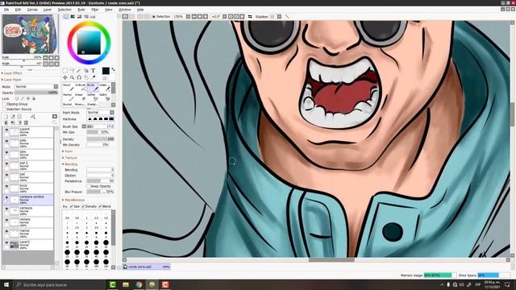The width and height of the screenshot is (516, 290).
Task: Open the Selection menu
Action: pos(64,10)
